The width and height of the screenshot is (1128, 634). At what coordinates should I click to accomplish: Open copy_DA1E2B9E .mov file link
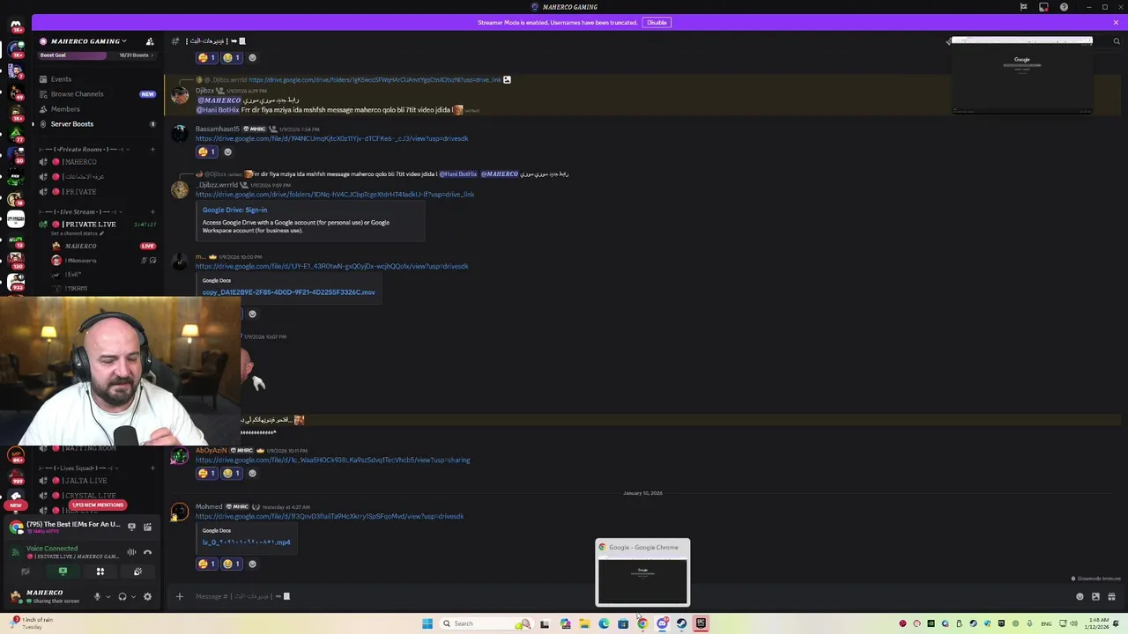click(x=288, y=292)
